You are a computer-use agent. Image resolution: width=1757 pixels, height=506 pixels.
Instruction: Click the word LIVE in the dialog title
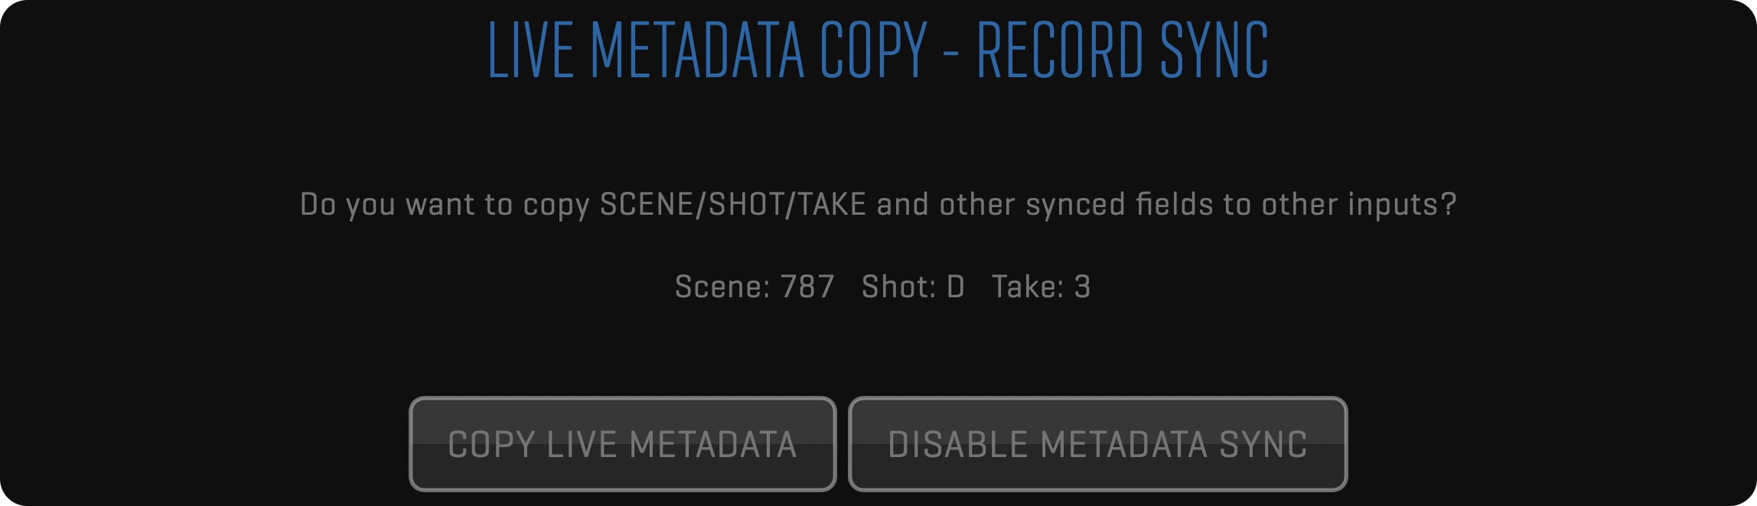530,50
